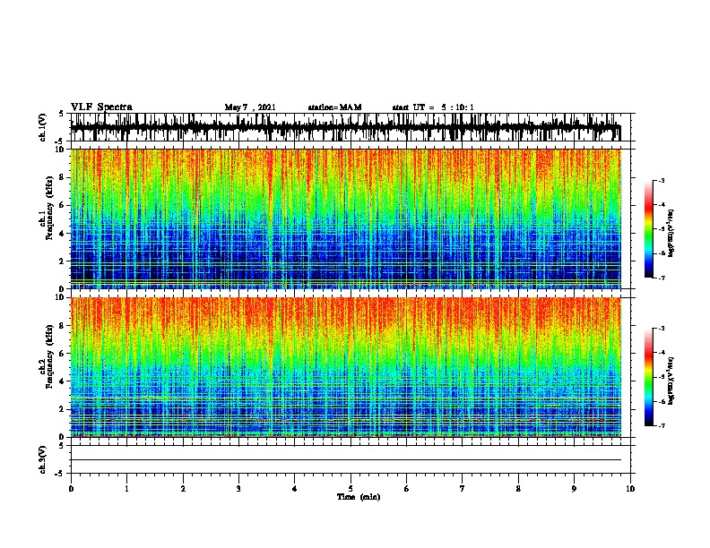
Task: Click the "2" kHz tick on ch.2 frequency axis
Action: (63, 409)
